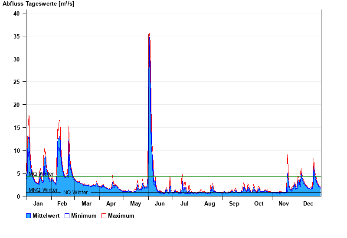Click the red-outlined Maximum legend swatch

[x=104, y=215]
